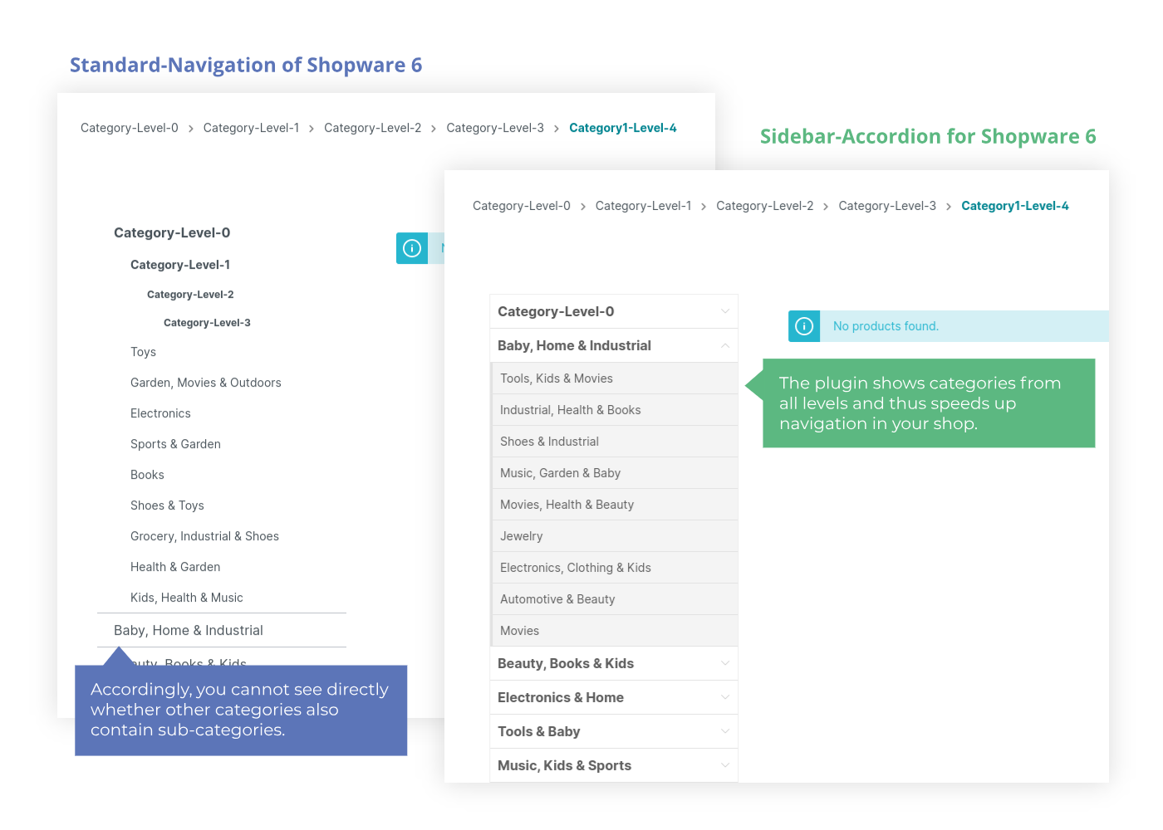The height and width of the screenshot is (830, 1163).
Task: Open Category-Level-1 breadcrumb in sidebar-accordion panel
Action: 643,206
